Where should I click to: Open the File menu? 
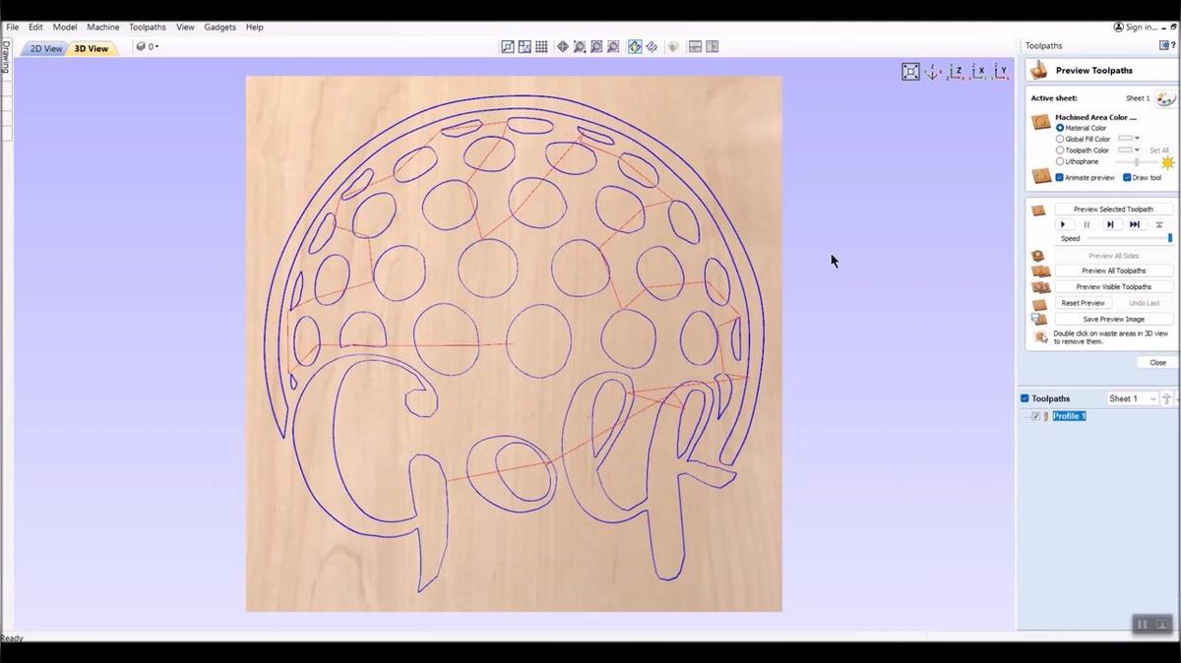click(x=13, y=28)
